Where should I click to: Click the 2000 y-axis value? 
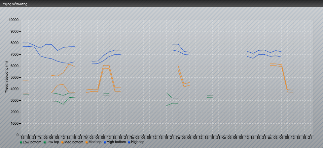click(x=15, y=112)
